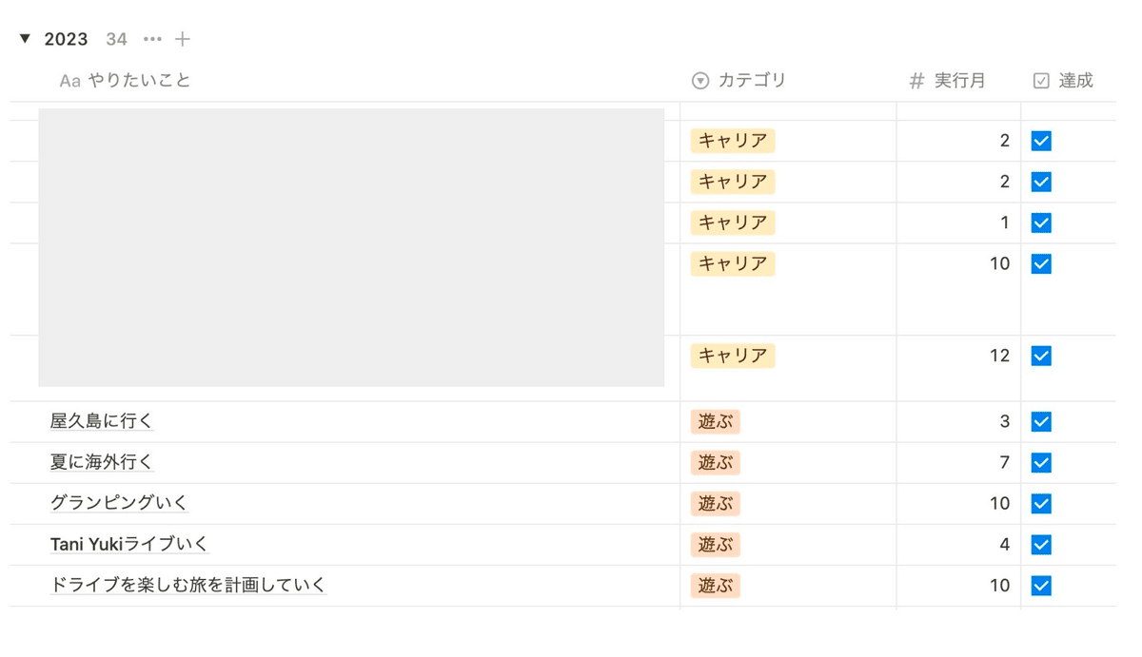Screen dimensions: 1142x657
Task: Uncheck 達成 for 屋久島に行く
Action: click(1041, 421)
